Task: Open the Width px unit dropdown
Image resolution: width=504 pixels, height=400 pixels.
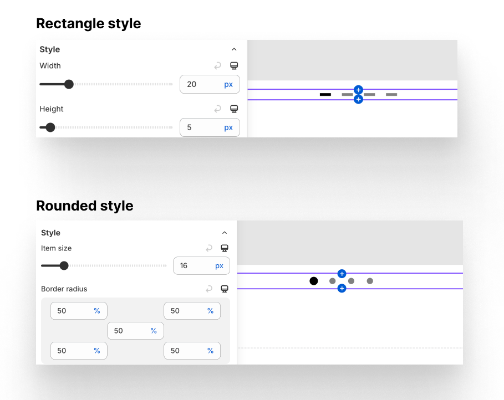Action: [228, 84]
